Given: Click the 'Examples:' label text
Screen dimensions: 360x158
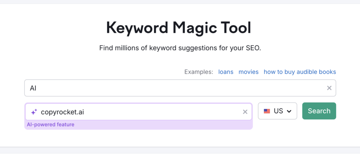Looking at the screenshot, I should coord(199,72).
